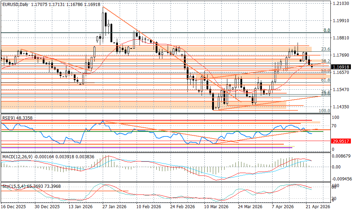353x211 pixels.
Task: Click the 0.008679 MACD scale value
Action: [342, 155]
